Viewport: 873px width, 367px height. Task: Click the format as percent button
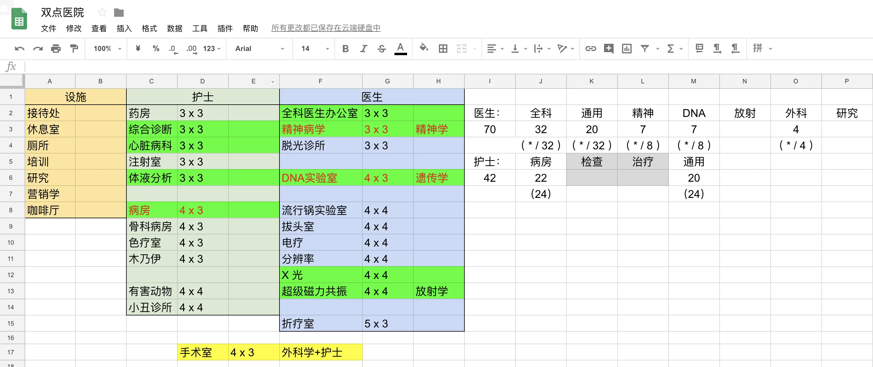click(x=156, y=49)
